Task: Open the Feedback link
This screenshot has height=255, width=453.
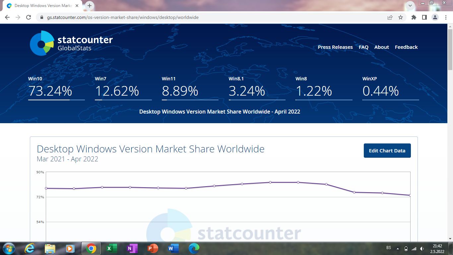Action: 406,47
